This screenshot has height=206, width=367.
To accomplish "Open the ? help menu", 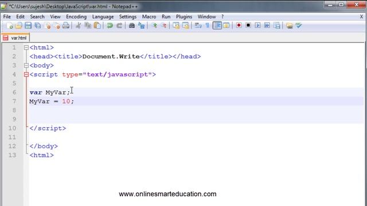I will coord(222,17).
